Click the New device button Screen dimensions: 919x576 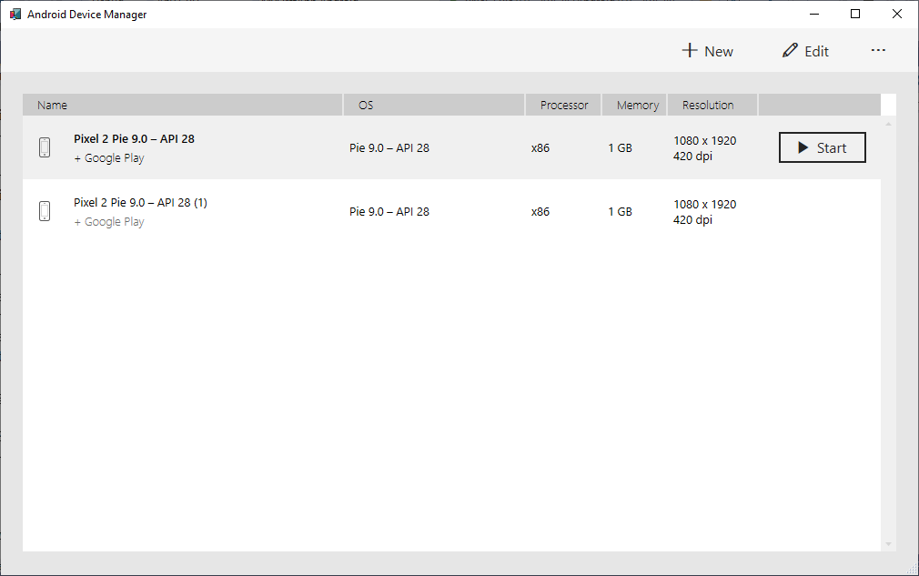707,51
